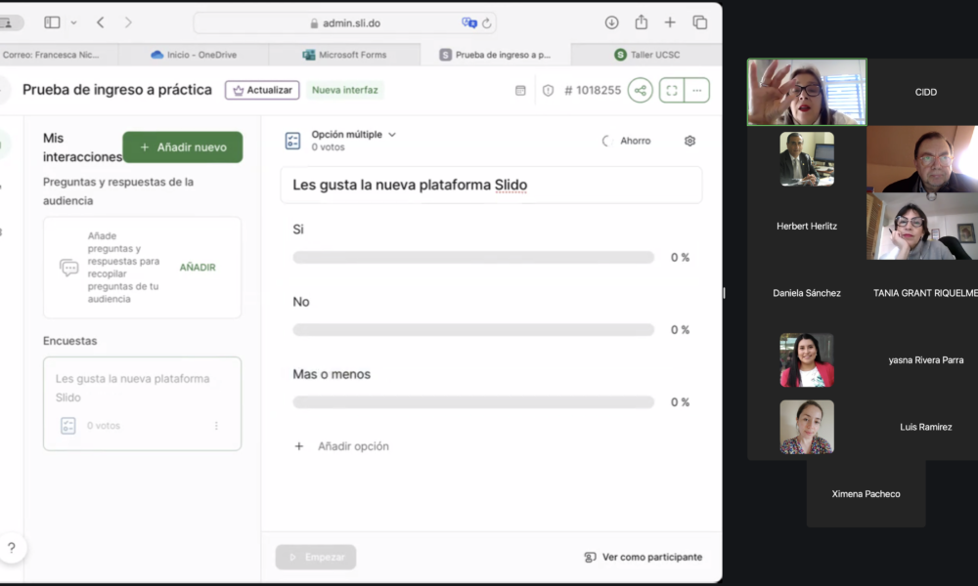Enter present mode with fullscreen icon
The width and height of the screenshot is (978, 586).
672,90
